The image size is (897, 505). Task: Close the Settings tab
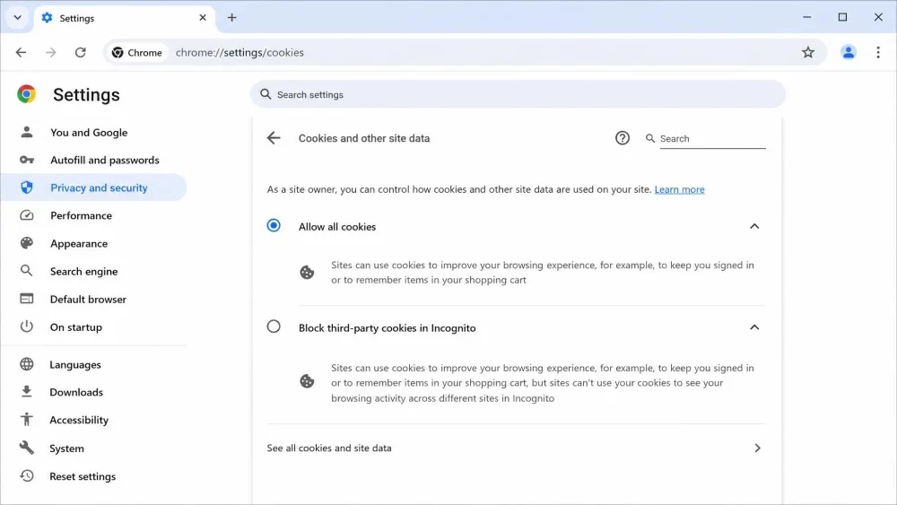tap(203, 18)
